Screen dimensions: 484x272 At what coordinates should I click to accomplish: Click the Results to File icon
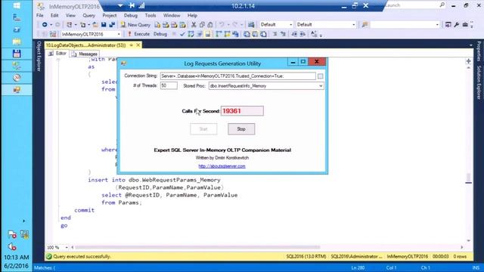click(263, 34)
